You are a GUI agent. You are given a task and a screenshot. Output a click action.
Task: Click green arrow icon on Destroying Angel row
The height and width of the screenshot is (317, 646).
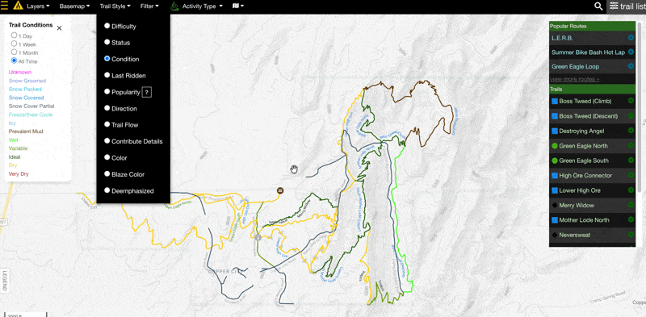[x=631, y=131]
